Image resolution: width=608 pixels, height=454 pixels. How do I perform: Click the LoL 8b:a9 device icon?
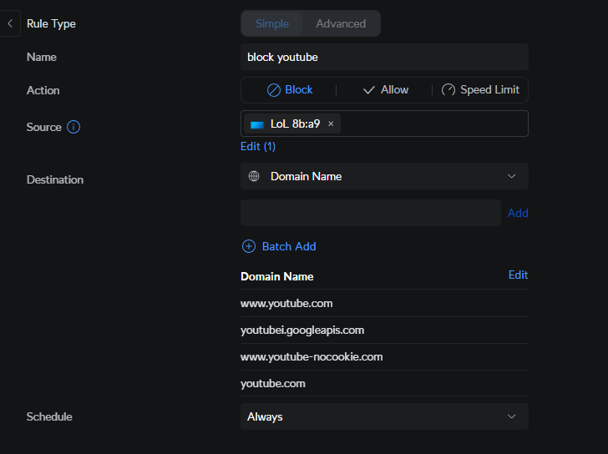[x=257, y=124]
